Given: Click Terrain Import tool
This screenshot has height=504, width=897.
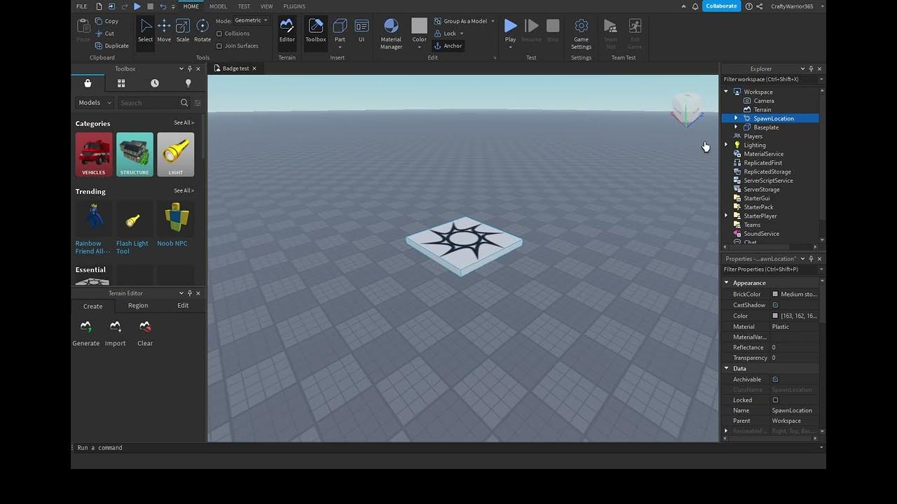Looking at the screenshot, I should (x=115, y=333).
